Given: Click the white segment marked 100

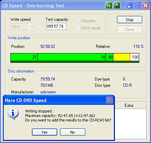Looking at the screenshot, I should pos(134,57).
